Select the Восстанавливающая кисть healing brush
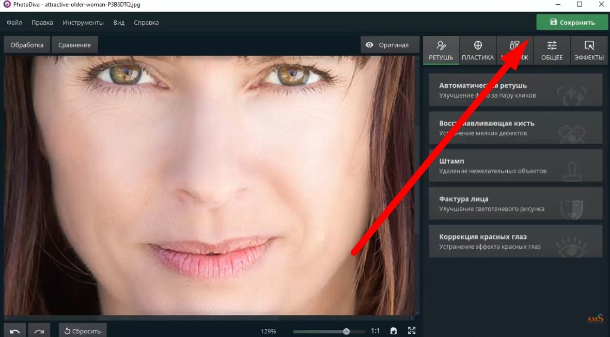Image resolution: width=610 pixels, height=337 pixels. coord(515,128)
